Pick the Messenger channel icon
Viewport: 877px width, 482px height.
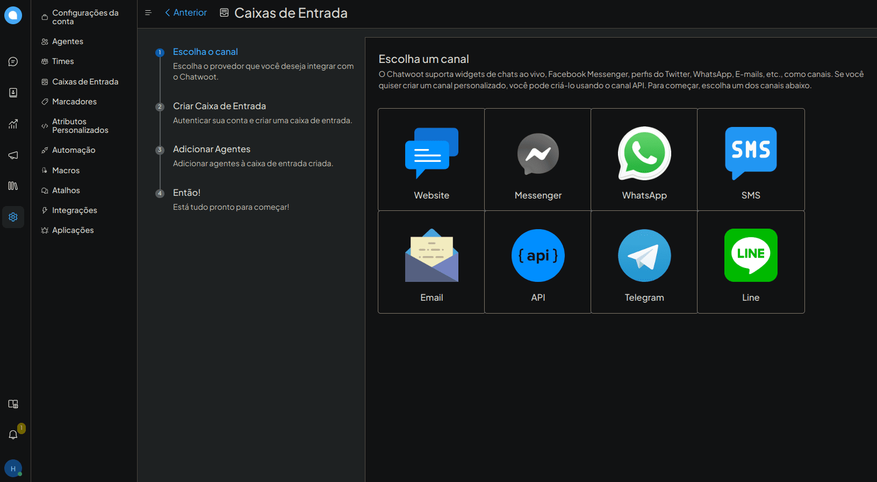[x=538, y=154]
